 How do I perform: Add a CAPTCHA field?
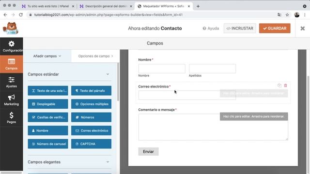91,144
